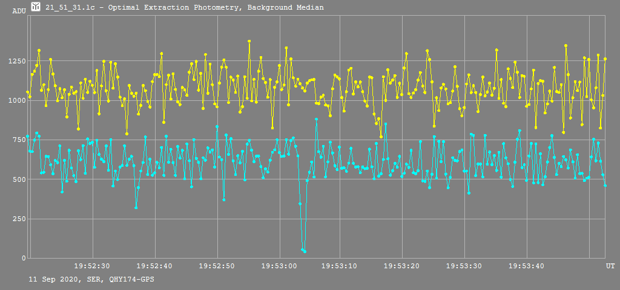Click the ADU axis label

(19, 11)
